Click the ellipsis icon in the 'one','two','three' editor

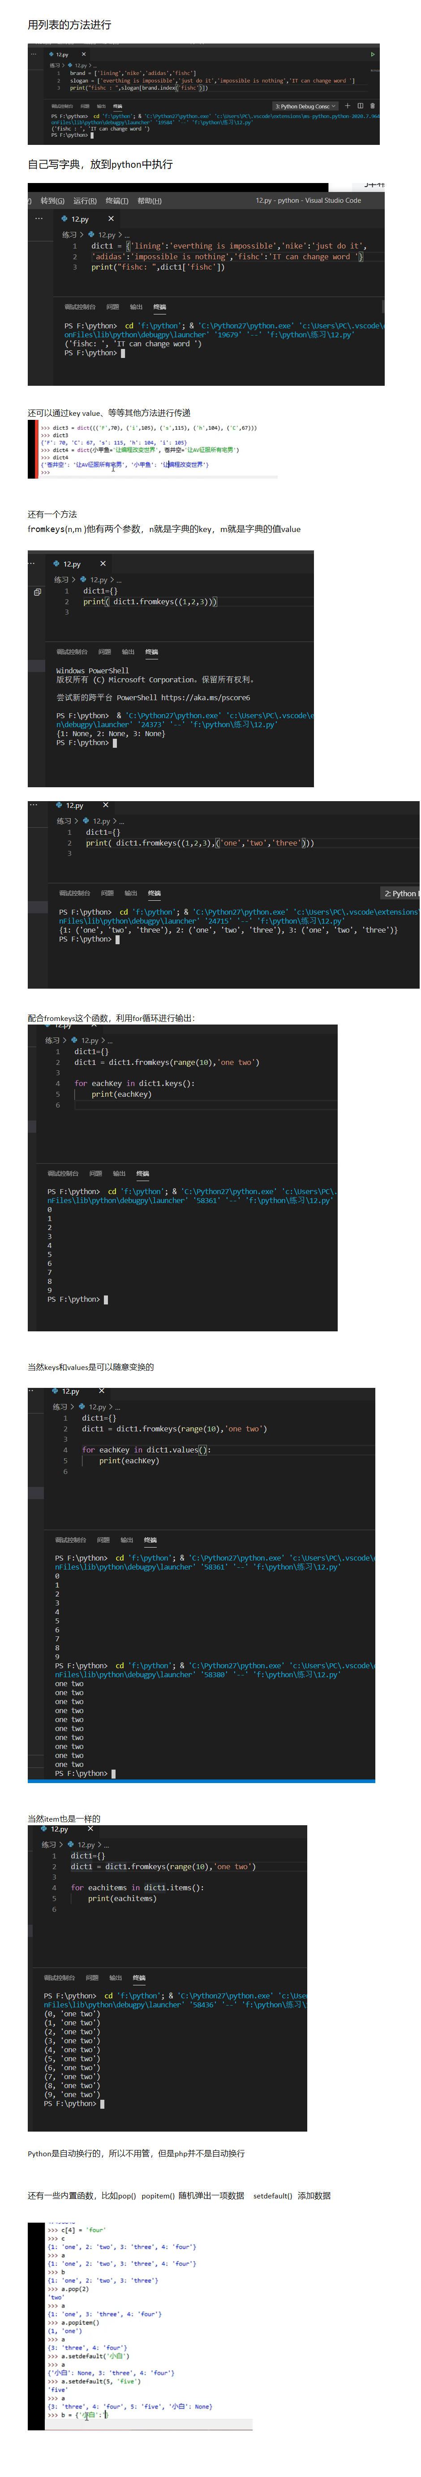[34, 806]
